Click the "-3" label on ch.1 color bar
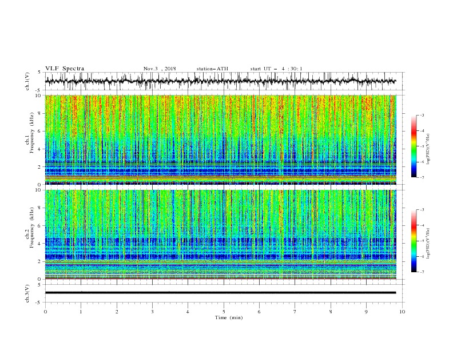453x350 pixels. point(422,115)
